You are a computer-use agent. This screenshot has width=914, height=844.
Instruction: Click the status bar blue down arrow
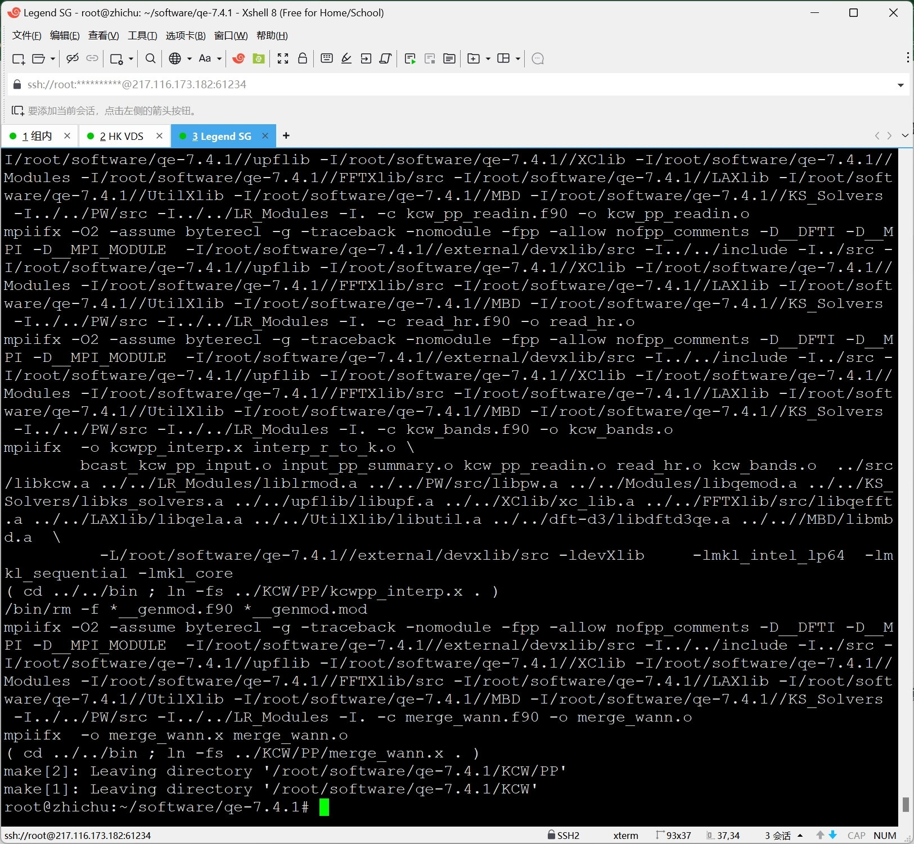point(833,836)
